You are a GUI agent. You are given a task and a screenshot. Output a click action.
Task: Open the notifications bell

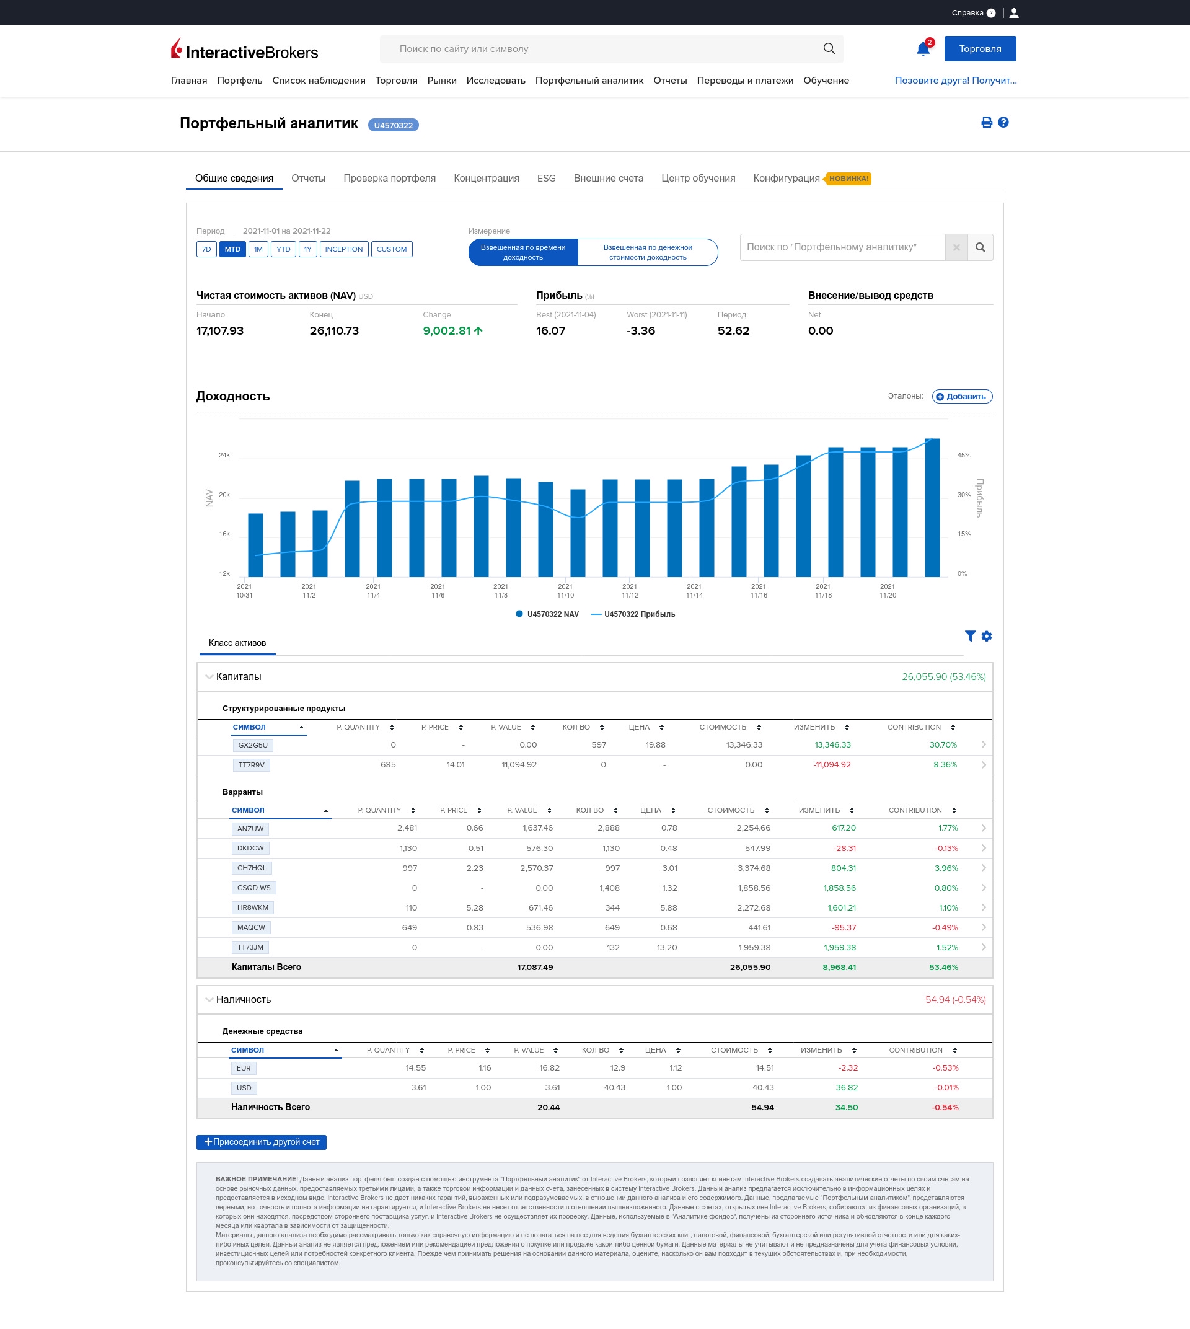click(923, 49)
